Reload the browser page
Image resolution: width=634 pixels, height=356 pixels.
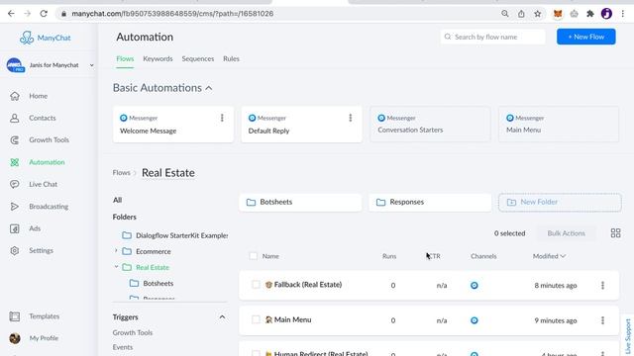[x=44, y=13]
